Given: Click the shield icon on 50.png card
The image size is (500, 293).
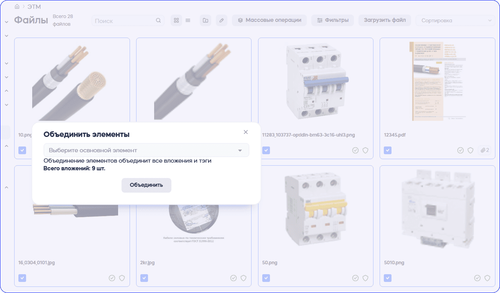Looking at the screenshot, I should 365,278.
